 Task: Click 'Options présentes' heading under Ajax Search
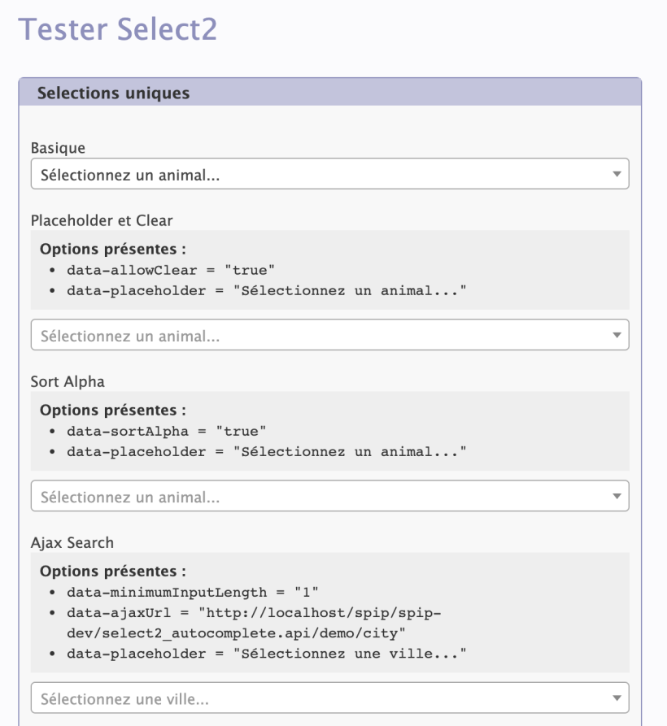tap(113, 572)
